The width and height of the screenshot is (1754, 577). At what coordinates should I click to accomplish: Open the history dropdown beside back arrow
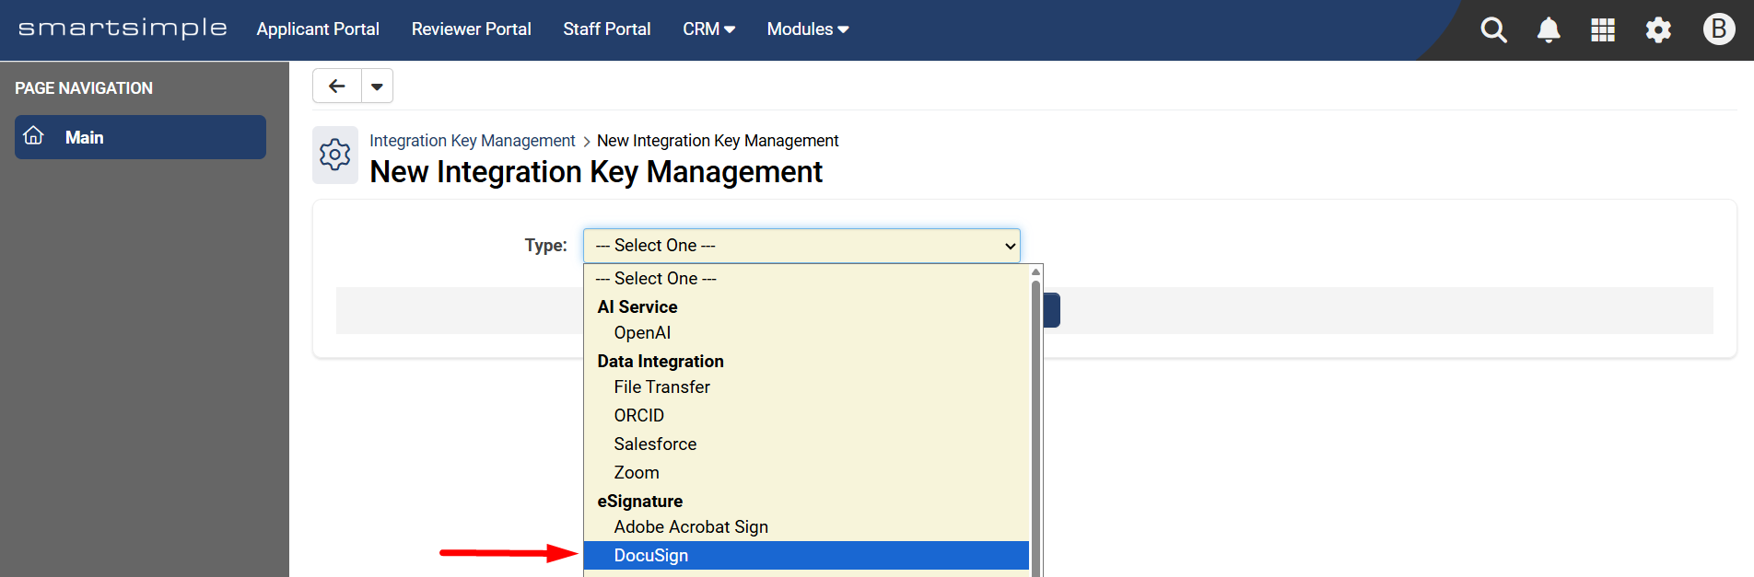click(x=377, y=86)
